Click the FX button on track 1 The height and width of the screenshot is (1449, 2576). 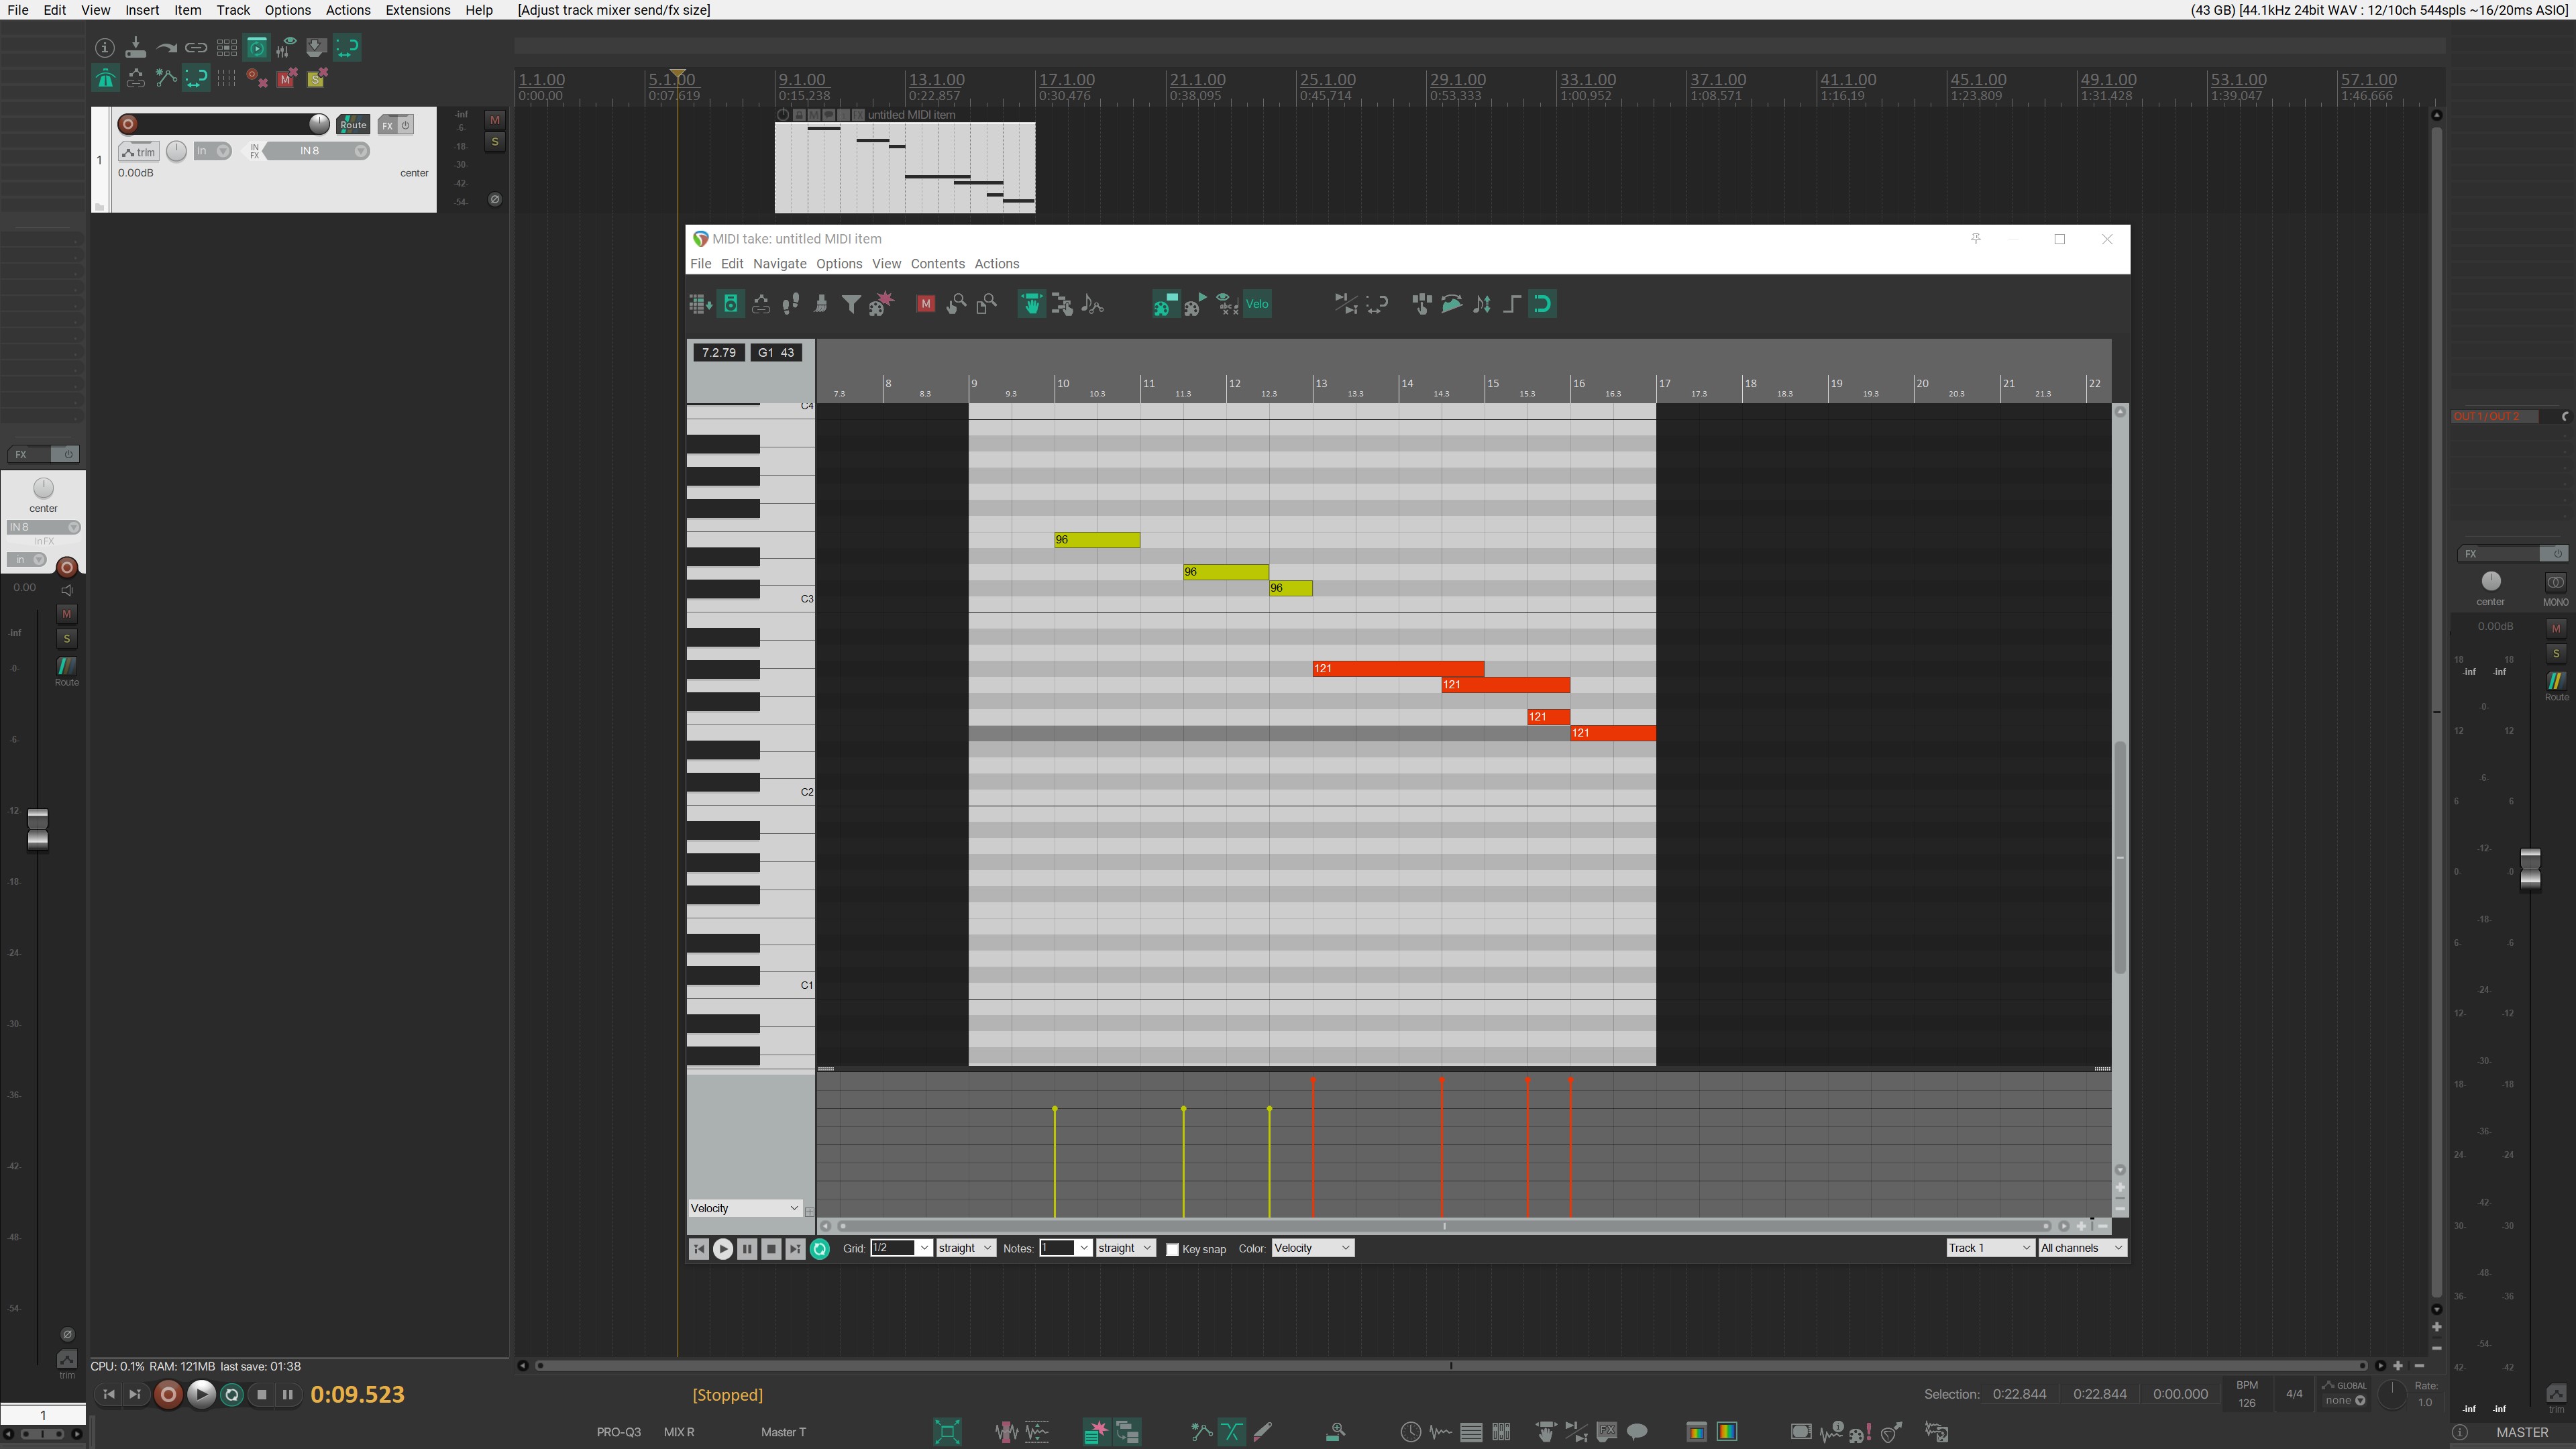387,125
